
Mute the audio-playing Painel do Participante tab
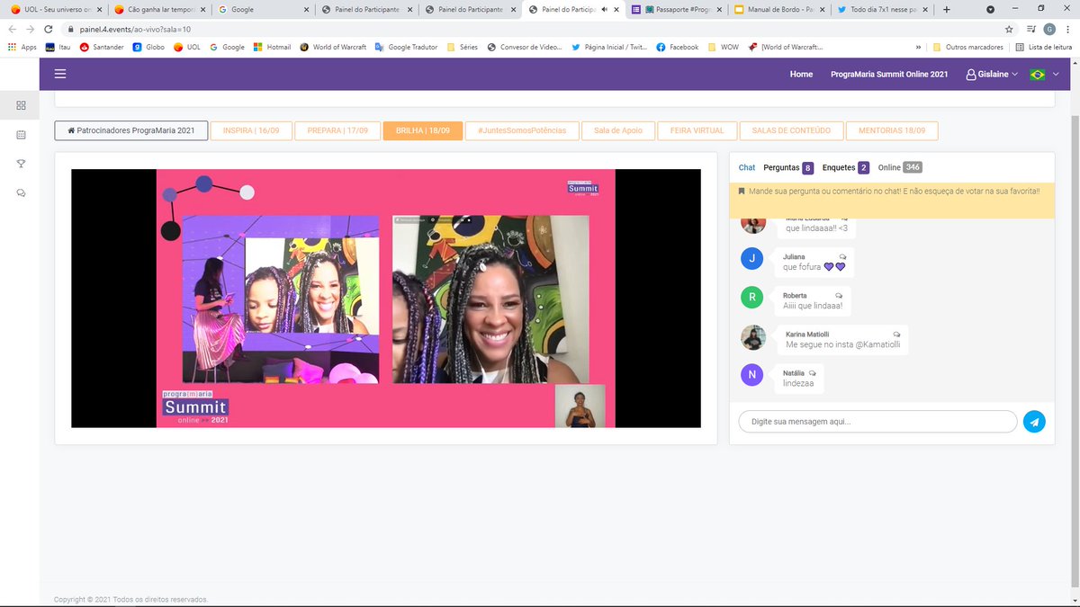coord(604,9)
